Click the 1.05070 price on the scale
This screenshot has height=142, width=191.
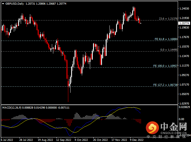tap(184, 94)
